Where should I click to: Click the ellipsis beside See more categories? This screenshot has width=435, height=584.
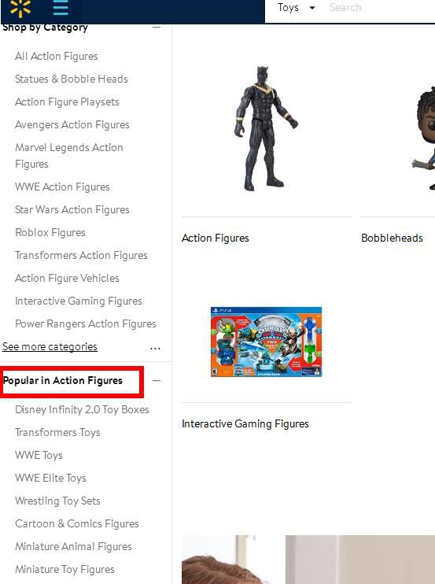[x=155, y=349]
